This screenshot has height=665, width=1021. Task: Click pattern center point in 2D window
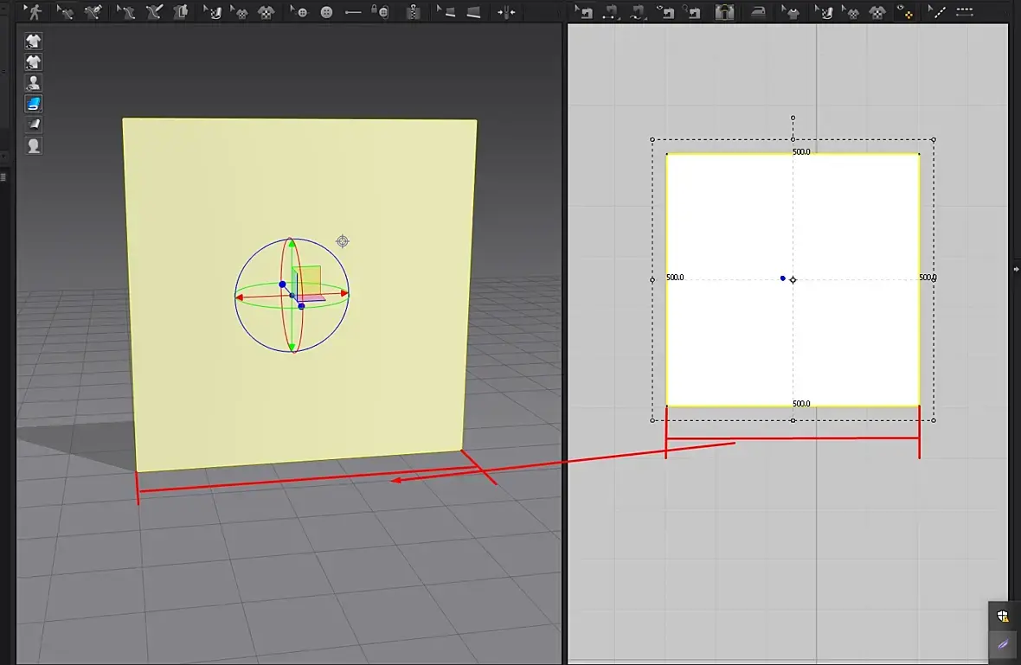(x=793, y=280)
